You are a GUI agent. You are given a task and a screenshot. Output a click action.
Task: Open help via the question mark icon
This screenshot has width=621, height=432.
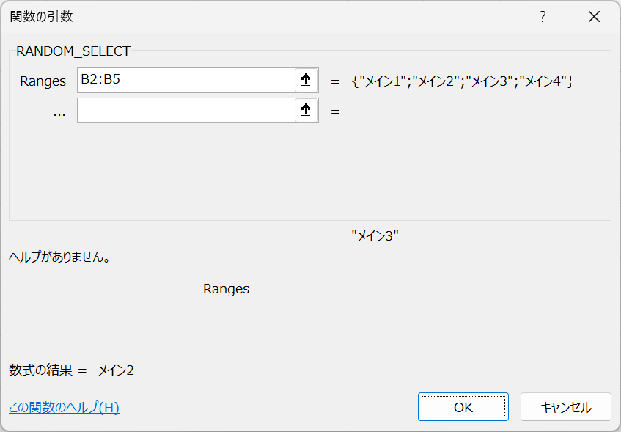pos(543,17)
